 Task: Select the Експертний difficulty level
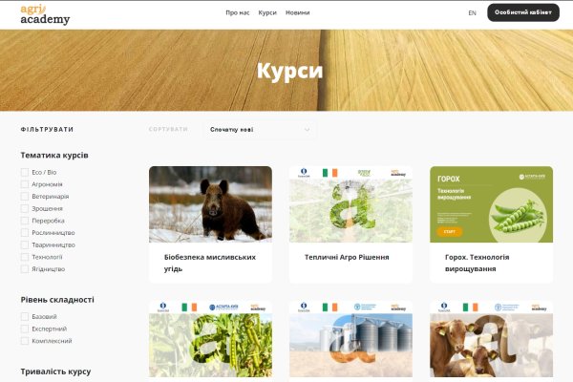coord(25,329)
